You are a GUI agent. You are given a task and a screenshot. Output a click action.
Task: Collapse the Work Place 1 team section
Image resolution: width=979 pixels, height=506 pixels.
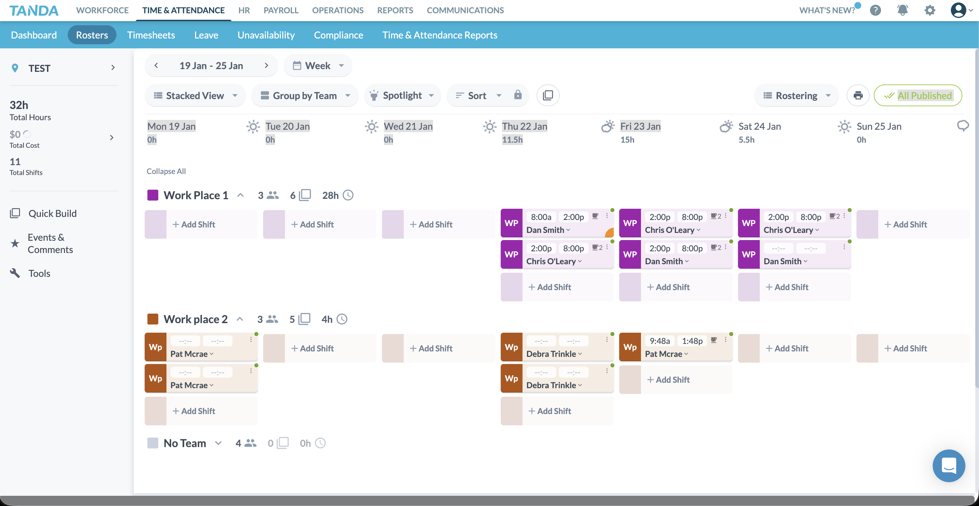click(241, 195)
